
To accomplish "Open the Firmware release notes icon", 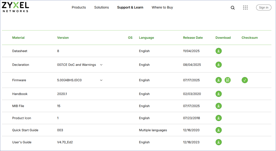I will point(228,80).
